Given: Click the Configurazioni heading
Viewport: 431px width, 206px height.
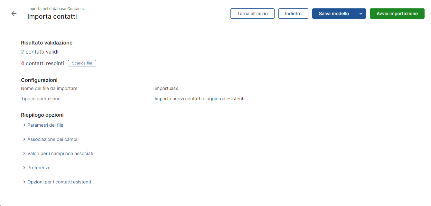Looking at the screenshot, I should tap(39, 80).
